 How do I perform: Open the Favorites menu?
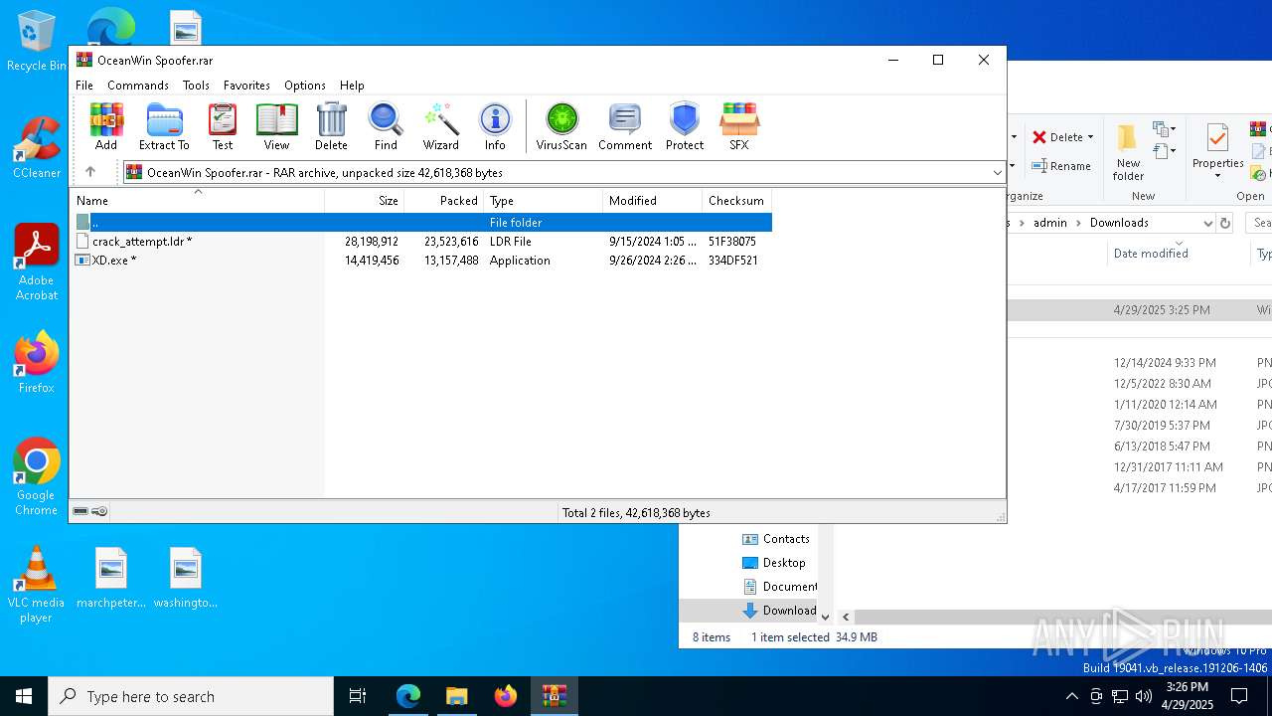[x=246, y=86]
